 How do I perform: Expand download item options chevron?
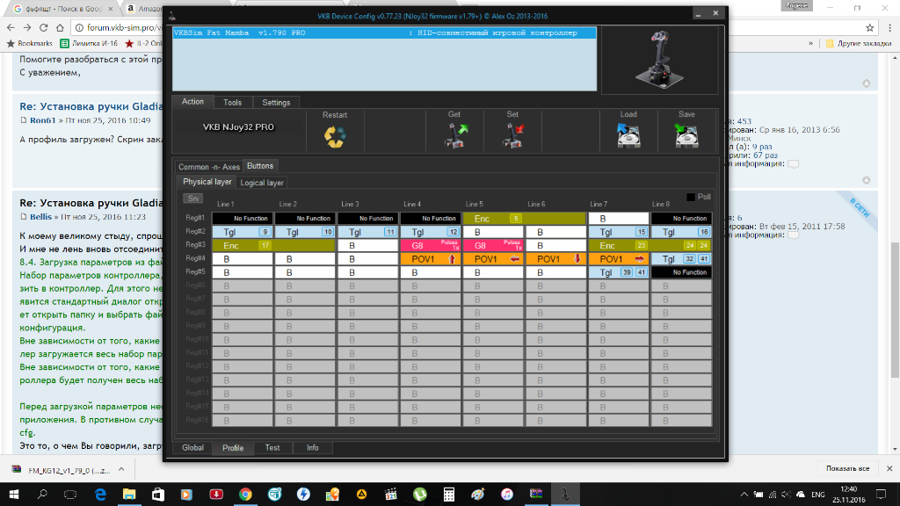(121, 469)
